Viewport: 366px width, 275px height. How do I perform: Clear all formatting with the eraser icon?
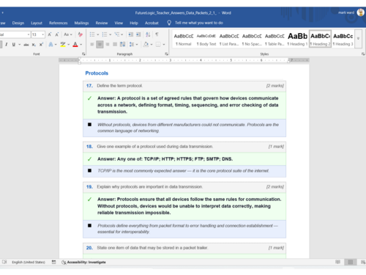pos(81,34)
